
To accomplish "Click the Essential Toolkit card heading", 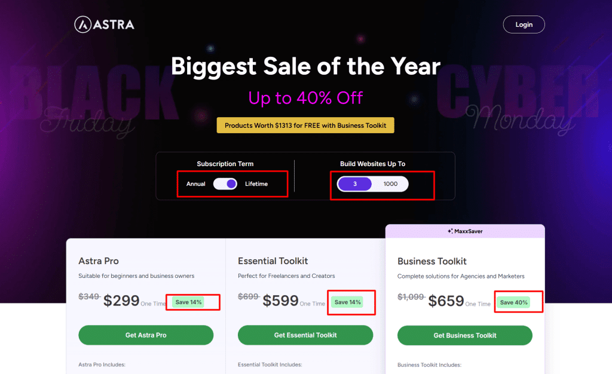I will click(x=273, y=261).
